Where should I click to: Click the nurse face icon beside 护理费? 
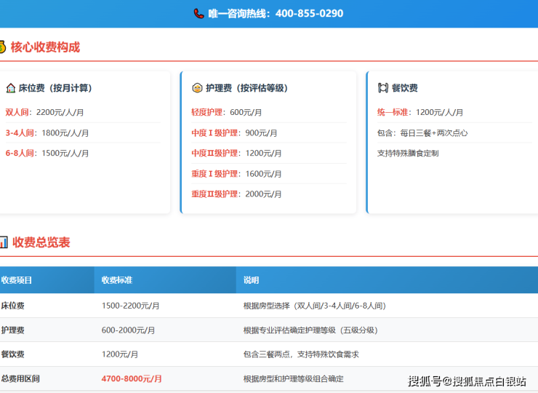pos(196,88)
